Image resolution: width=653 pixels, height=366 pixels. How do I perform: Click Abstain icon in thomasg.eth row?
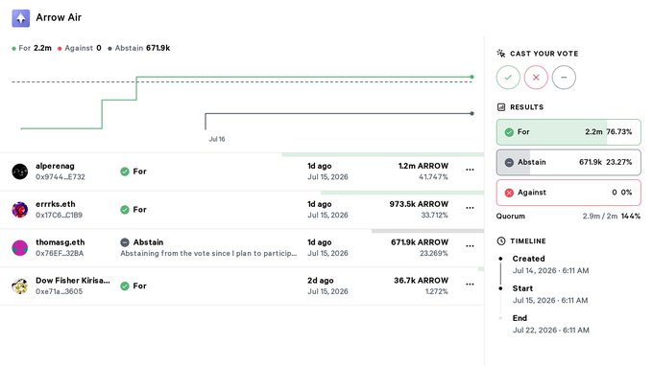coord(125,242)
